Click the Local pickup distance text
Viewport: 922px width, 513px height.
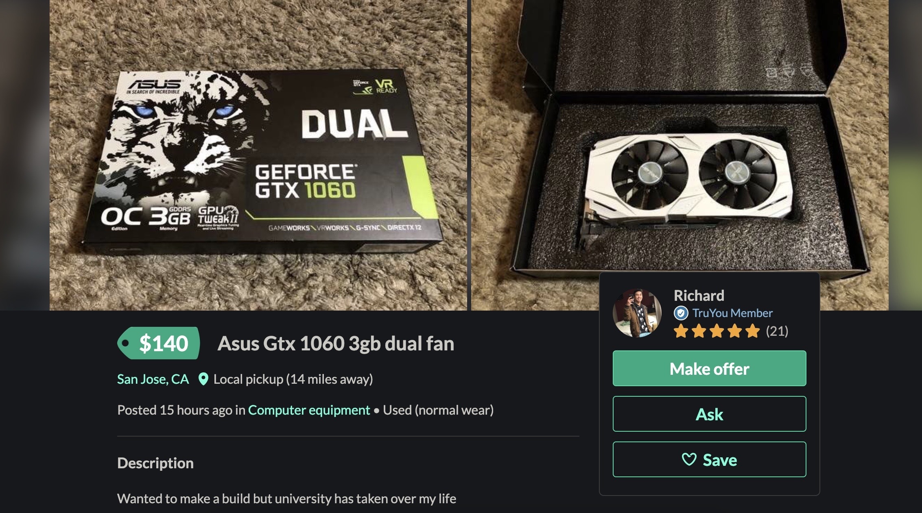pyautogui.click(x=293, y=379)
